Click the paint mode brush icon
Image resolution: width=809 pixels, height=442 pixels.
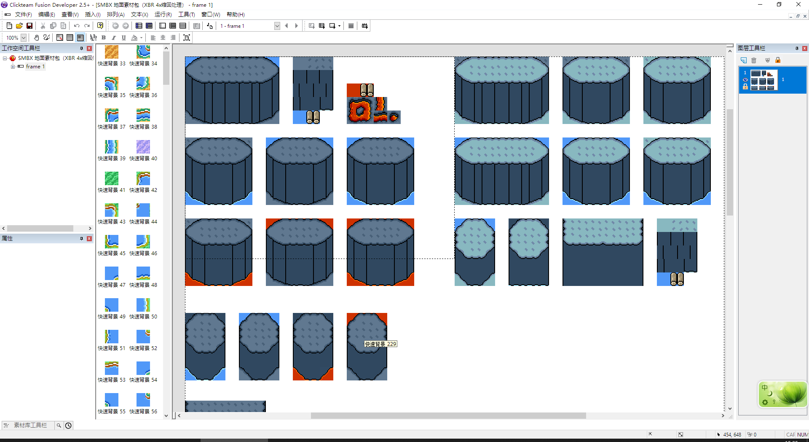point(47,38)
